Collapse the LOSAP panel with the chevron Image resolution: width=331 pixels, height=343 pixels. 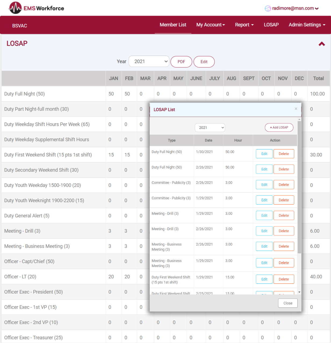[x=322, y=44]
